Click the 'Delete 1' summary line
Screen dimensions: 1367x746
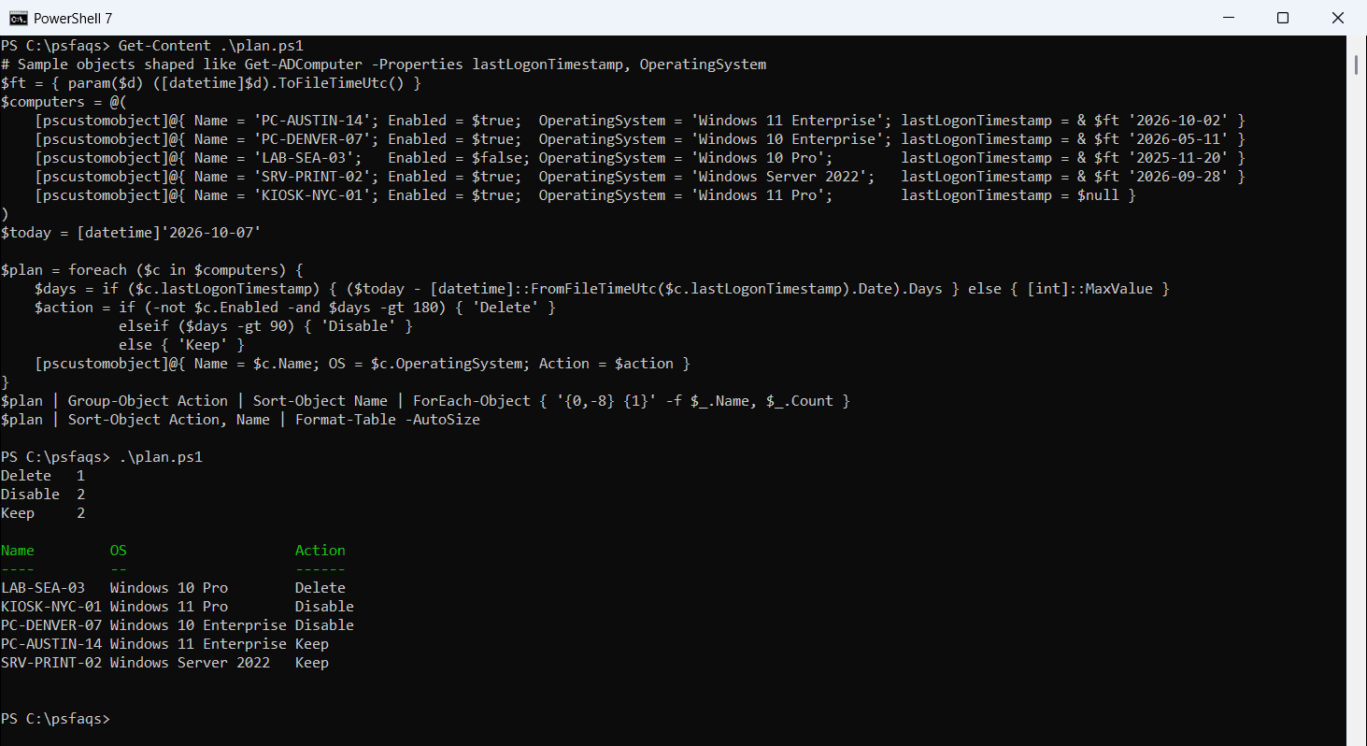point(43,476)
